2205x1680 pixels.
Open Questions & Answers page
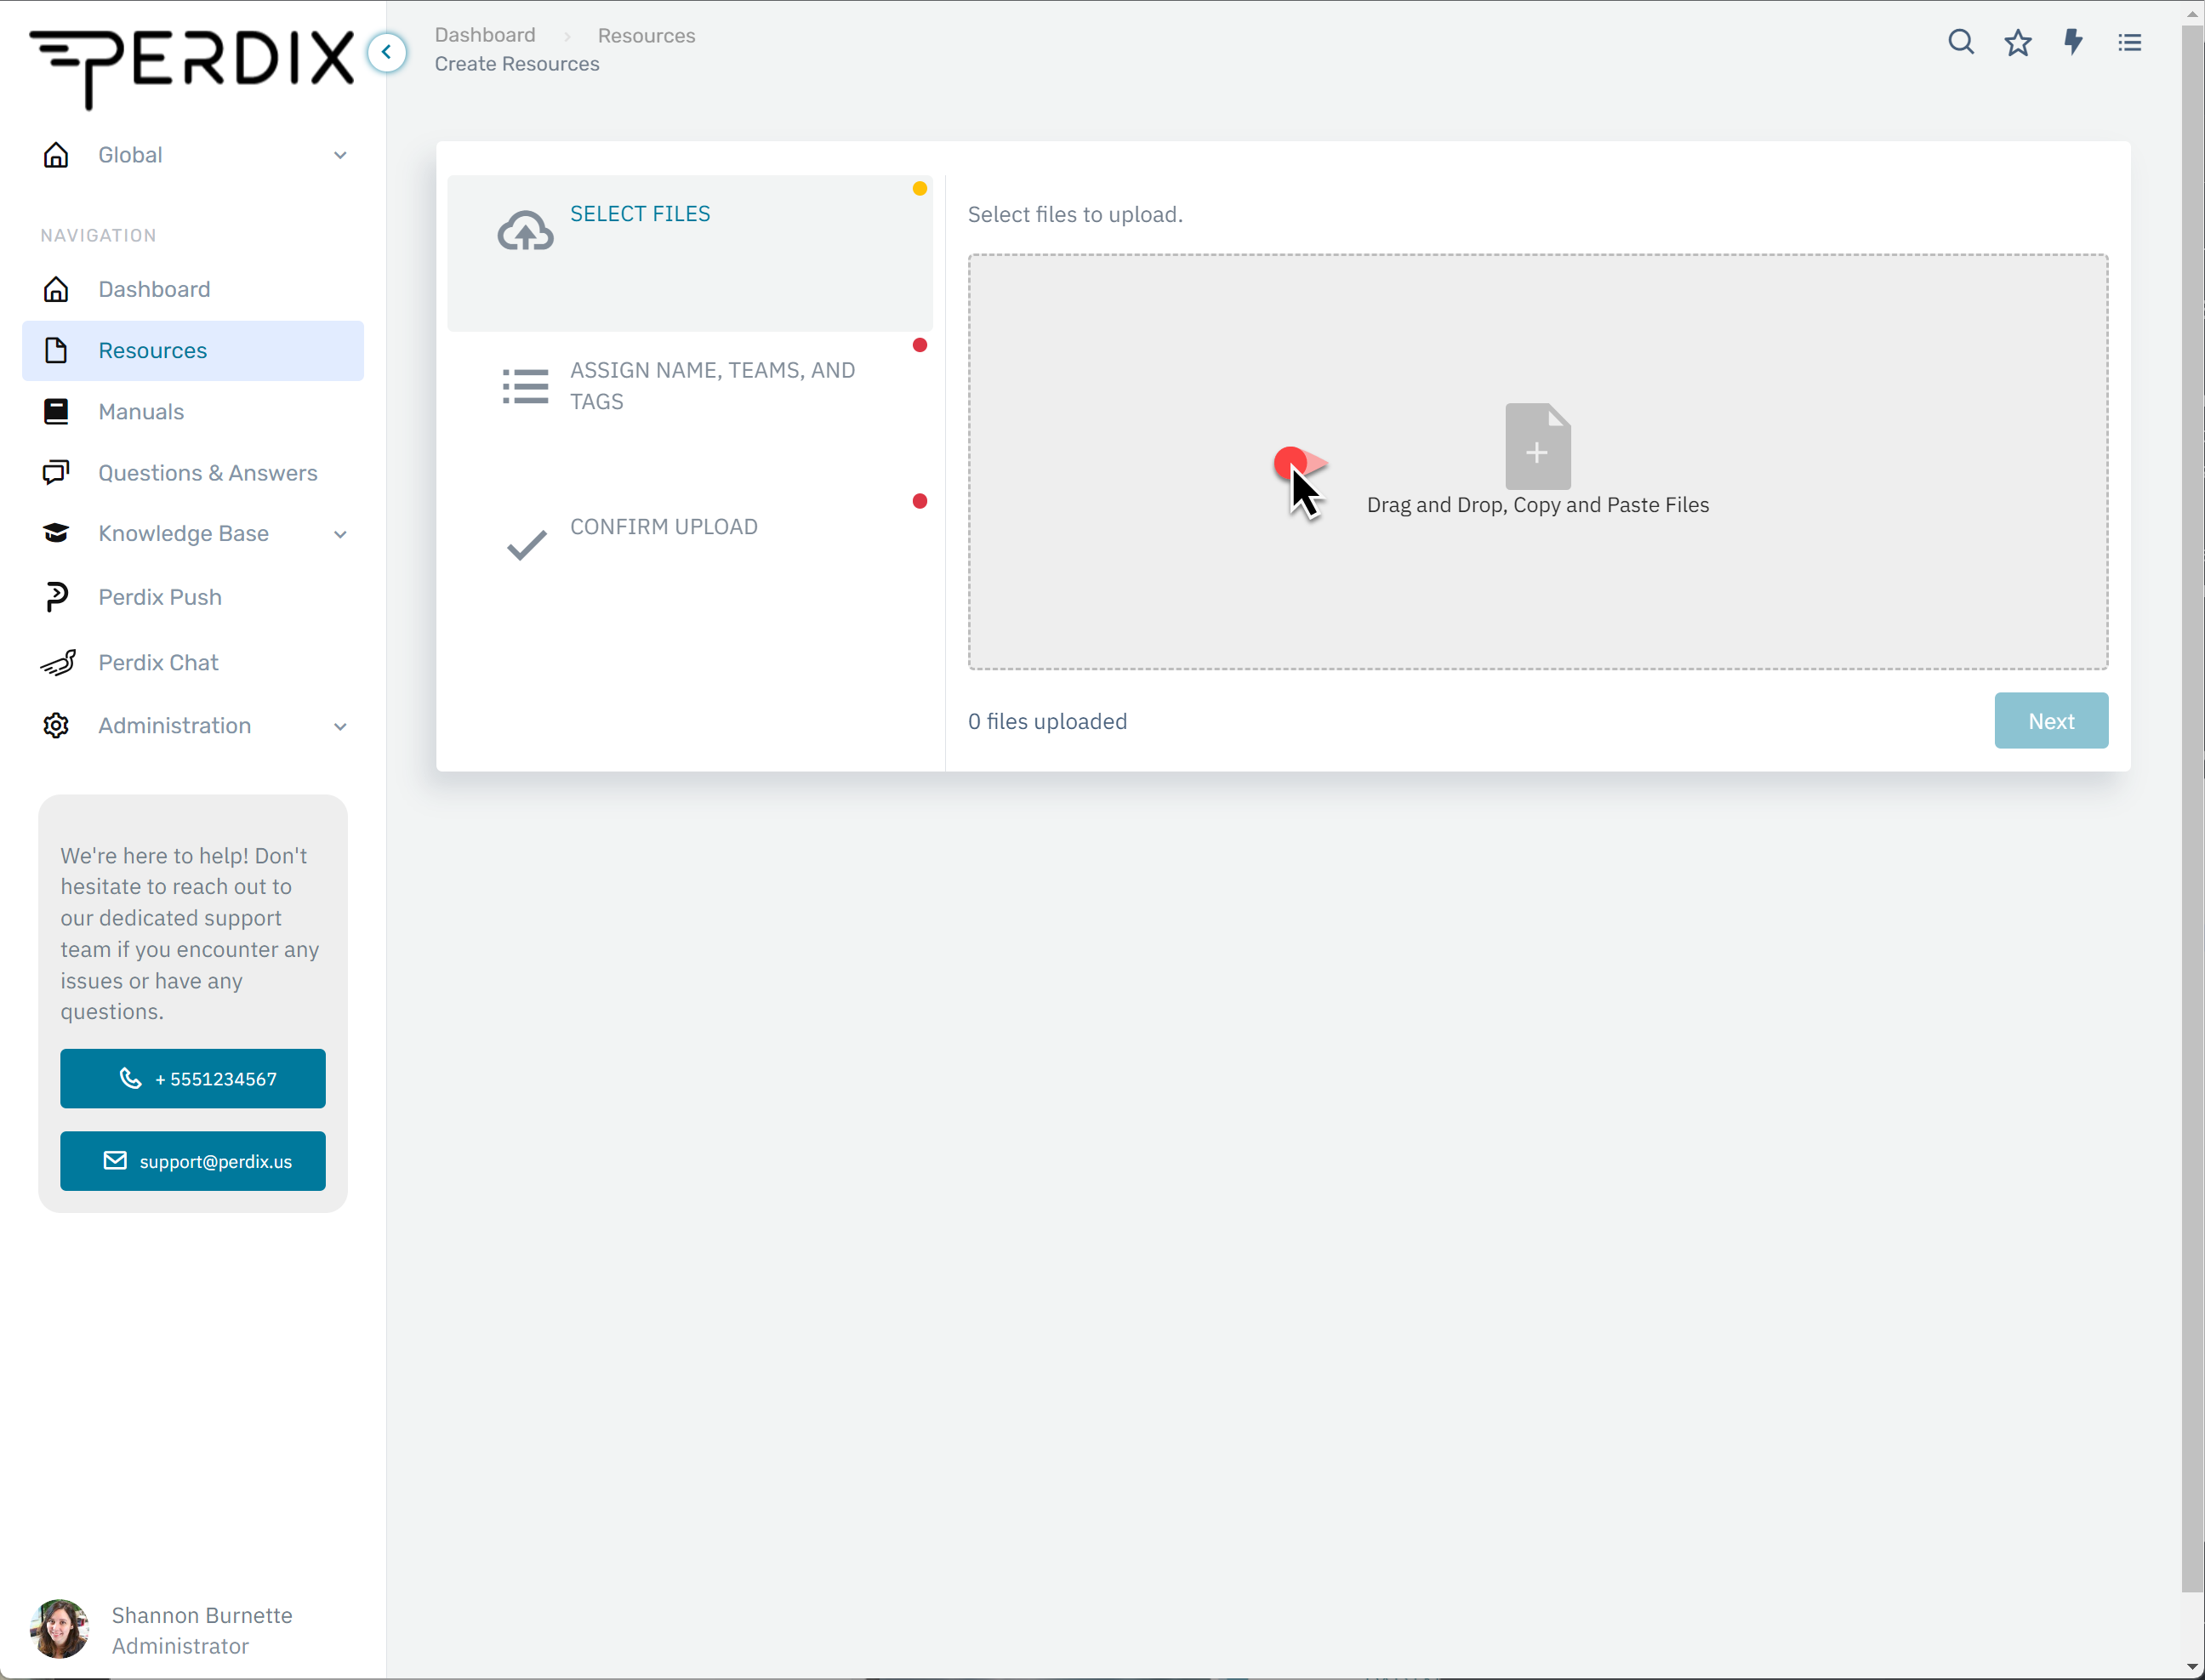[193, 472]
